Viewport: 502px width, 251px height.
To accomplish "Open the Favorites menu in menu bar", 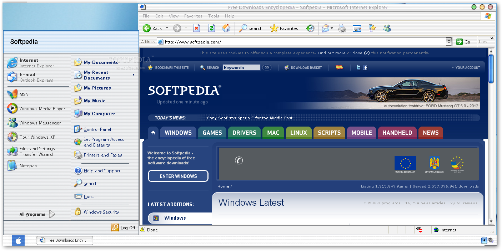I will [193, 16].
